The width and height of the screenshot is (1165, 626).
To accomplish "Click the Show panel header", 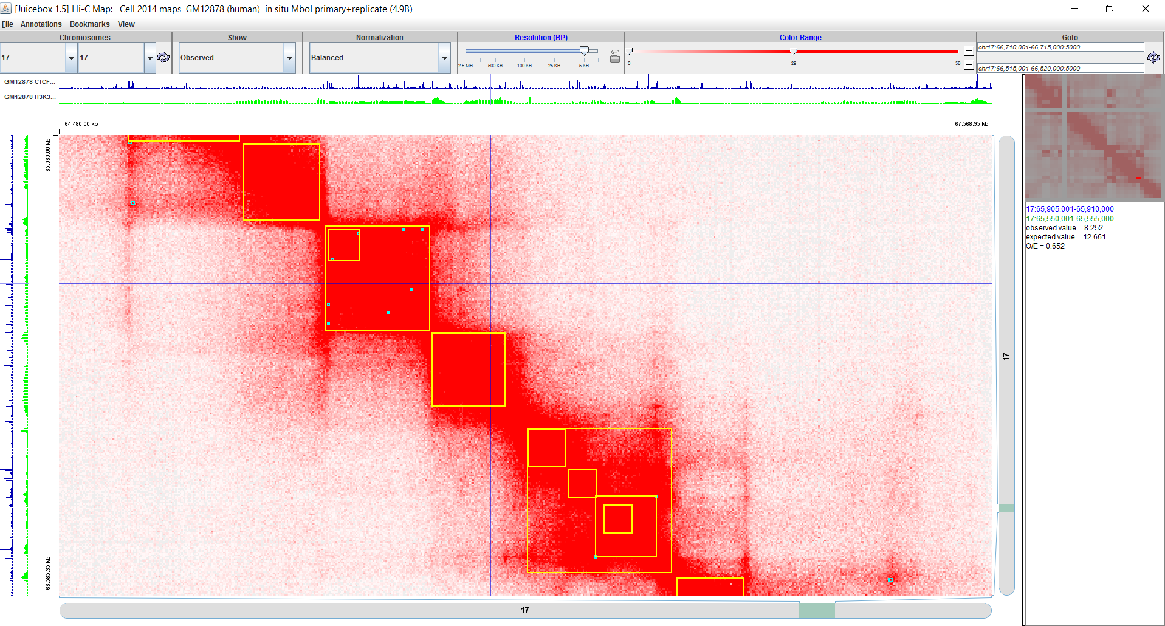I will coord(237,38).
